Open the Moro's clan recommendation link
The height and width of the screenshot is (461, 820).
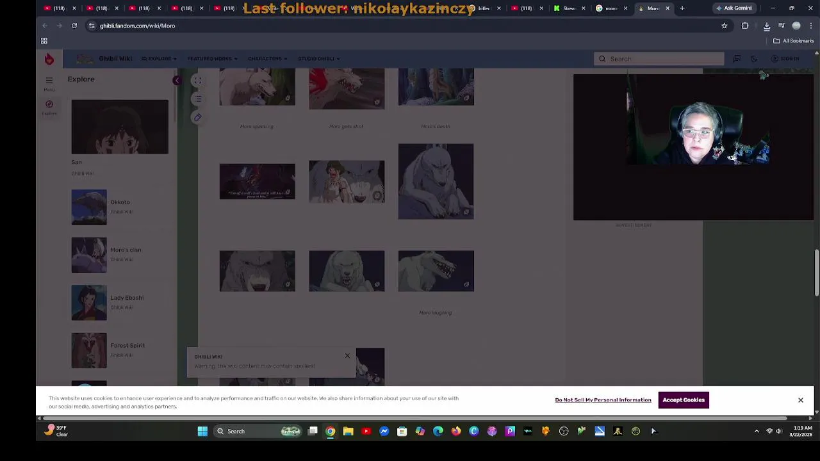click(x=120, y=255)
